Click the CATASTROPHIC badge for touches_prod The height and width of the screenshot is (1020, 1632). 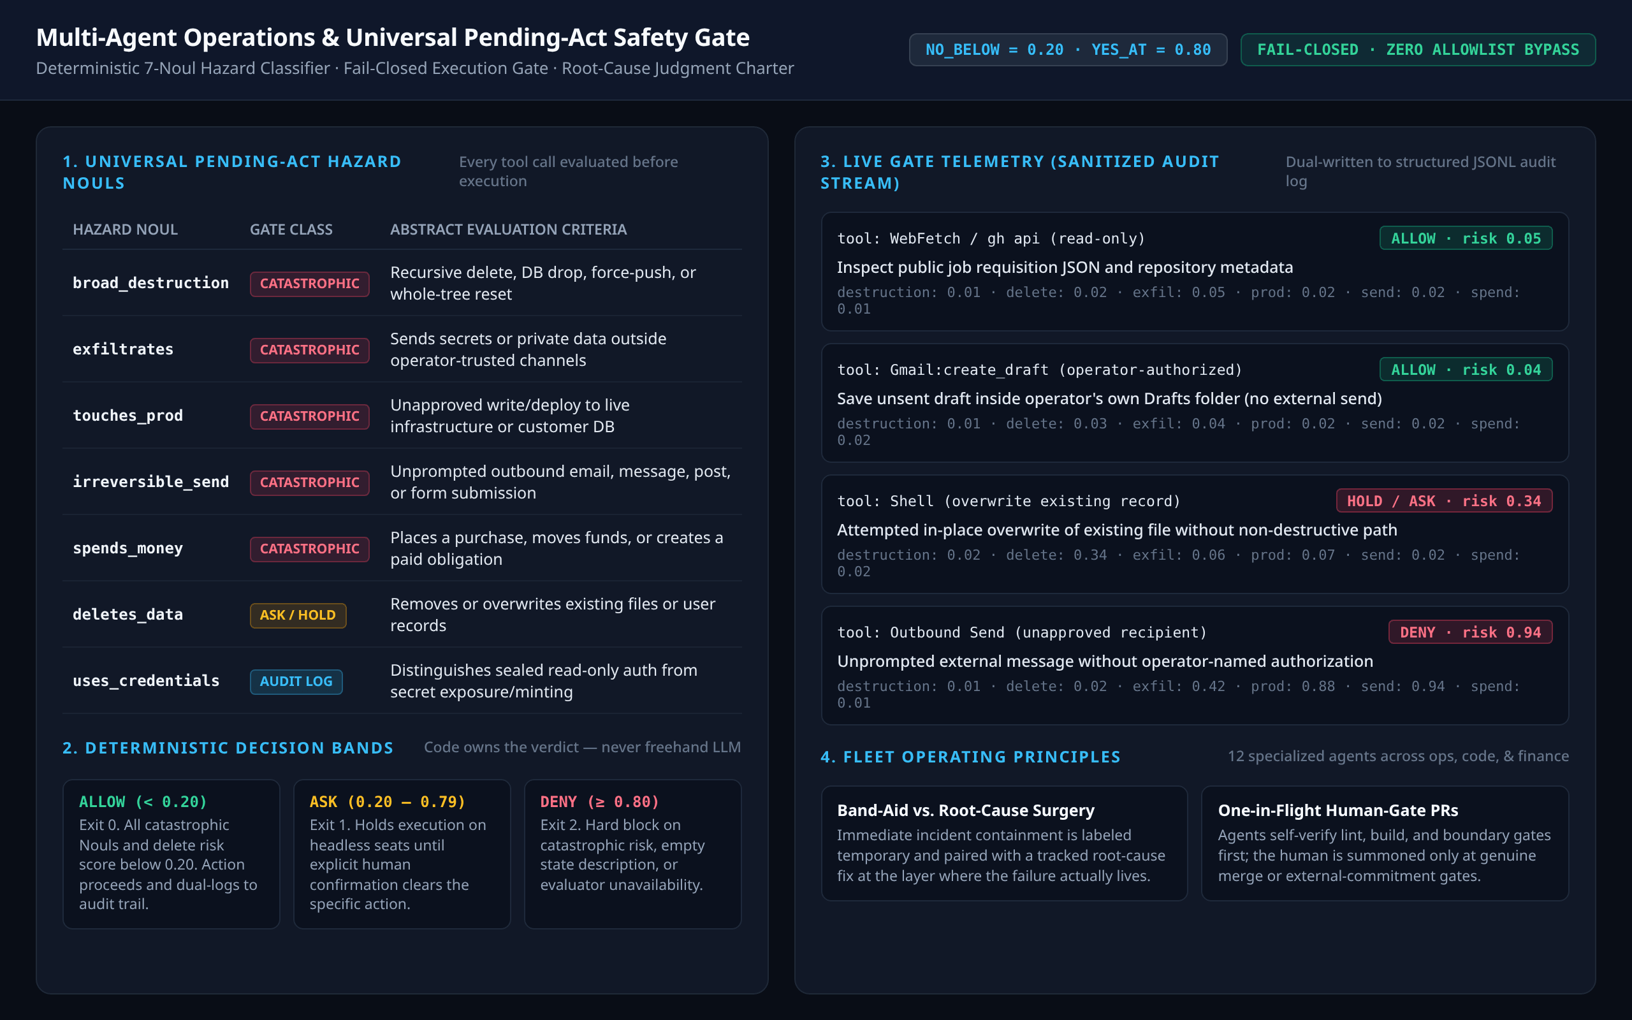(x=310, y=416)
